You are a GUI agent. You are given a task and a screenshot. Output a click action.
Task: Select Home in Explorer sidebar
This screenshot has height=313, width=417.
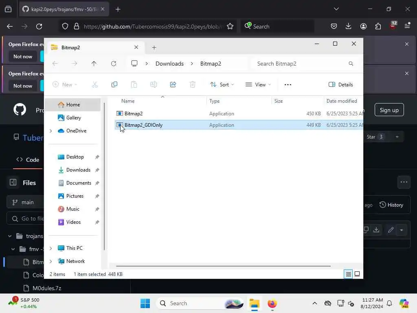tap(72, 105)
